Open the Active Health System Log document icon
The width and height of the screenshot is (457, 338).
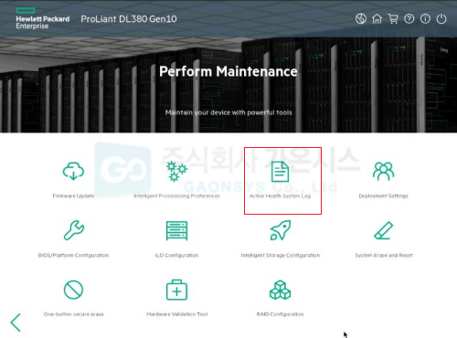pyautogui.click(x=280, y=172)
